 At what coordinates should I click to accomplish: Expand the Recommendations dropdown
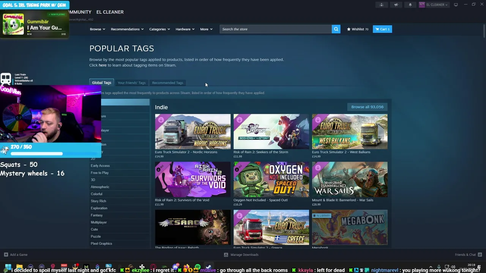pyautogui.click(x=127, y=29)
